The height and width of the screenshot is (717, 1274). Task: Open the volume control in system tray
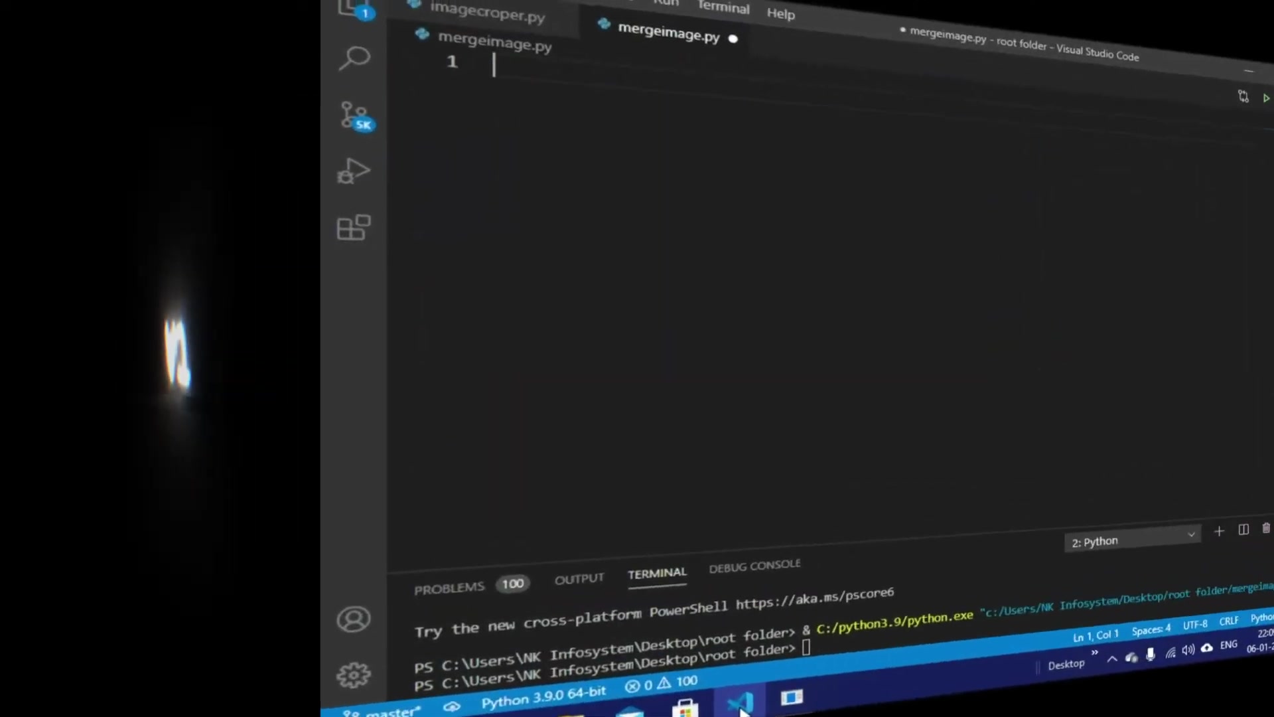(x=1188, y=651)
